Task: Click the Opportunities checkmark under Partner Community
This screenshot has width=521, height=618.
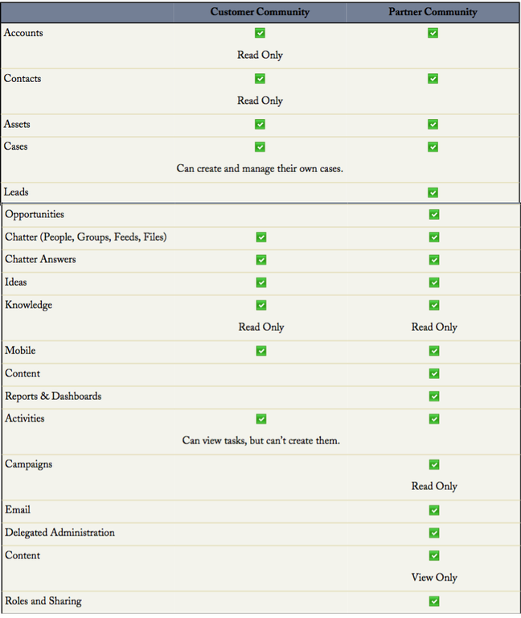Action: (x=434, y=215)
